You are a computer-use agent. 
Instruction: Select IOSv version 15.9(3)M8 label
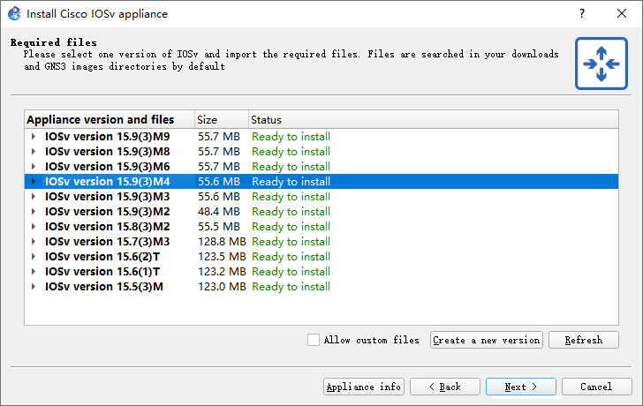(x=108, y=152)
